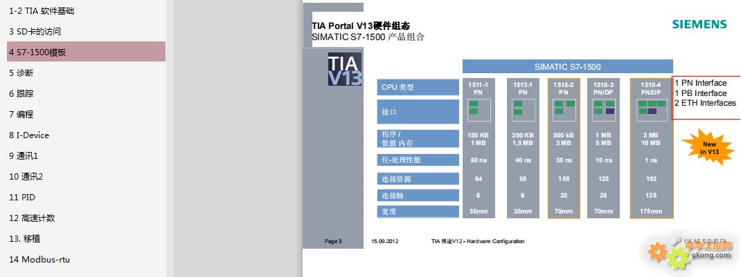Click interface port diagram for 1518-4 PN/DP
The width and height of the screenshot is (741, 277).
[651, 111]
